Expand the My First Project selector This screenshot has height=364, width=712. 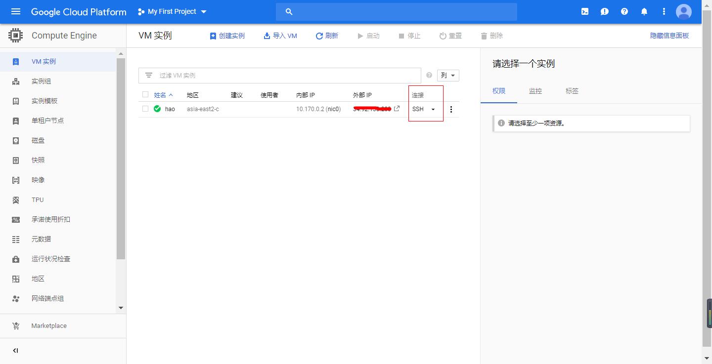172,11
